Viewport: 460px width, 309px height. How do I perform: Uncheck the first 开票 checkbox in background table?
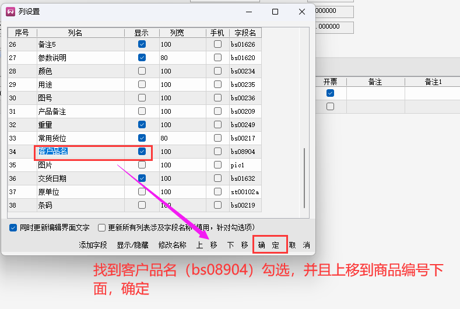coord(331,93)
